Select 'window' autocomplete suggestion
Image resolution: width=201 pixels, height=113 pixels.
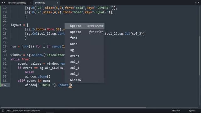[x=84, y=80]
